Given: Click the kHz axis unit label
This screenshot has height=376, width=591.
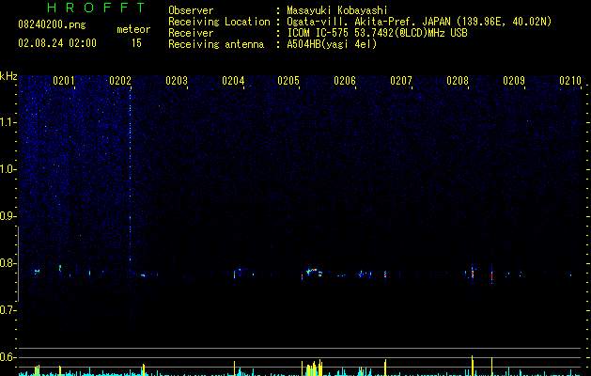Looking at the screenshot, I should (8, 76).
